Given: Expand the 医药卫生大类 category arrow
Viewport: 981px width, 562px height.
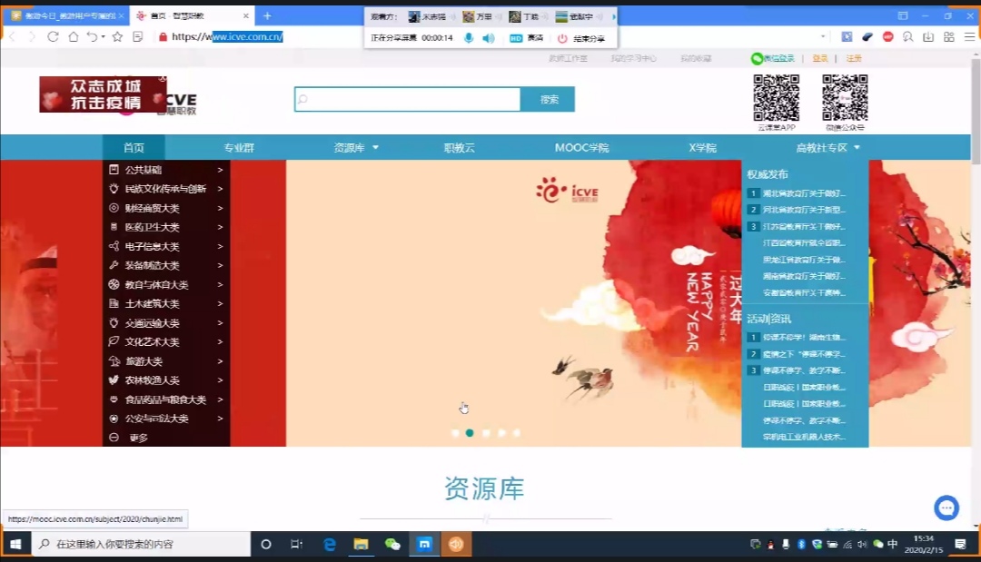Looking at the screenshot, I should click(x=220, y=227).
